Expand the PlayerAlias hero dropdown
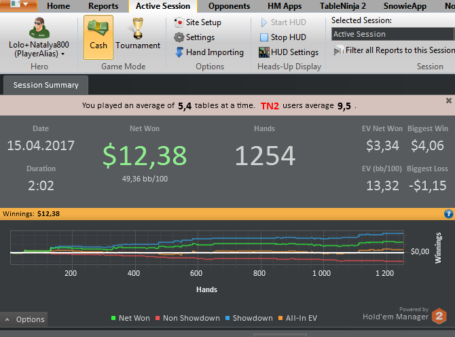Image resolution: width=455 pixels, height=337 pixels. point(62,54)
